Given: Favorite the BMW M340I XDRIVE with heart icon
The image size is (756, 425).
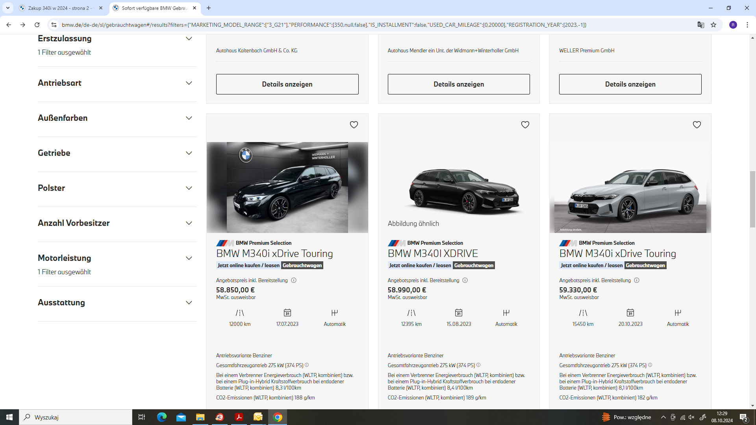Looking at the screenshot, I should point(525,125).
